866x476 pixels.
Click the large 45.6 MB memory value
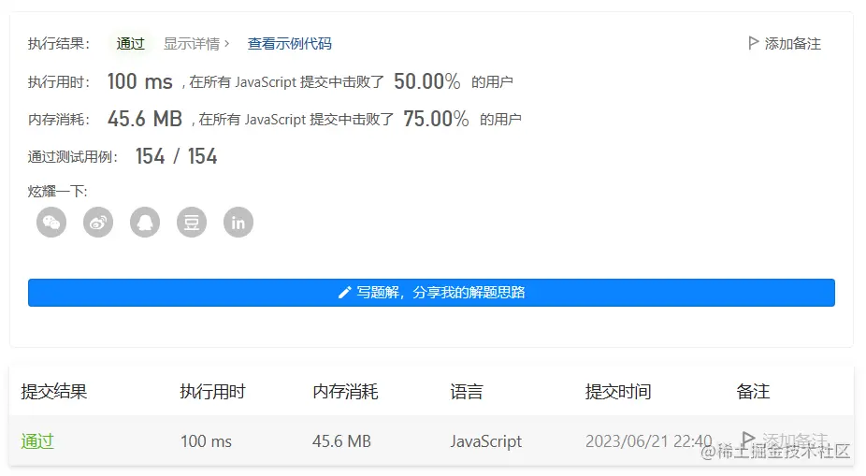pyautogui.click(x=145, y=119)
